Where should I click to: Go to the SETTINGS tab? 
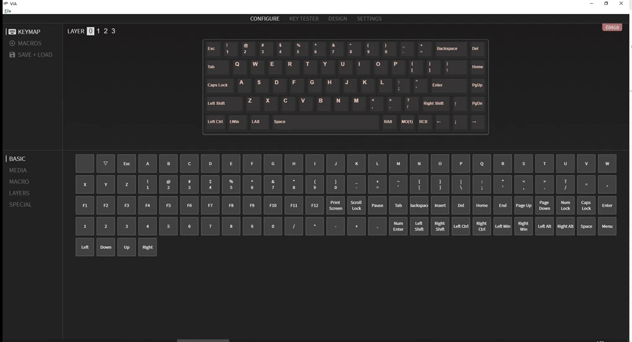(x=369, y=18)
